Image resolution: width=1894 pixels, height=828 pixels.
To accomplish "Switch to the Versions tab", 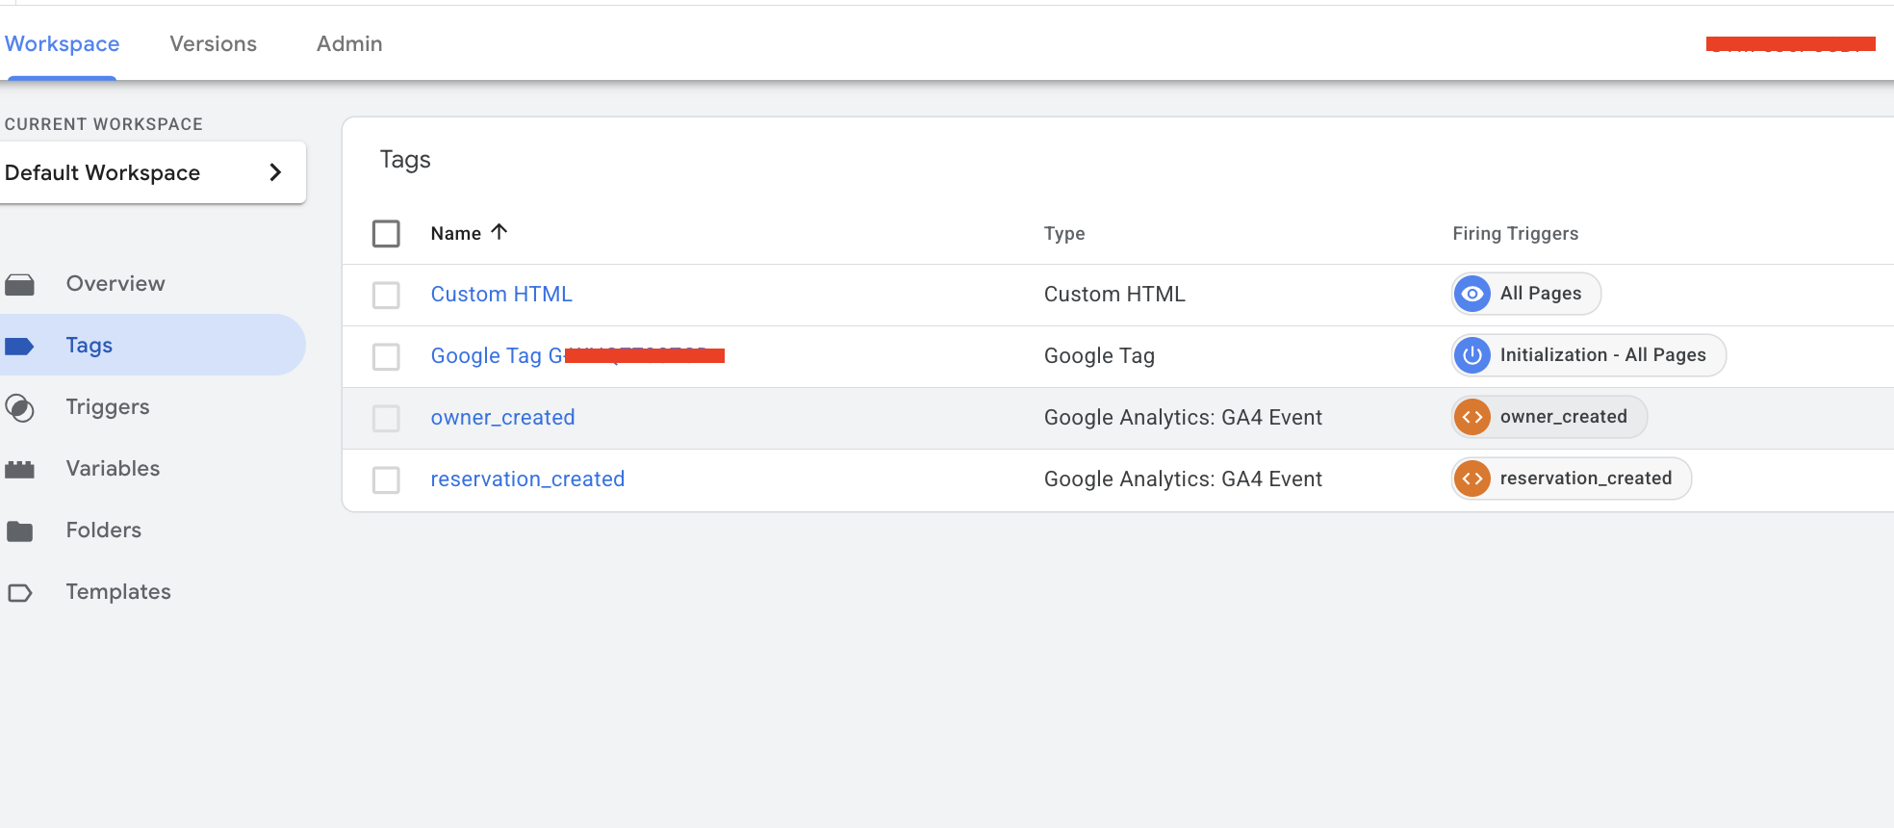I will [x=213, y=44].
